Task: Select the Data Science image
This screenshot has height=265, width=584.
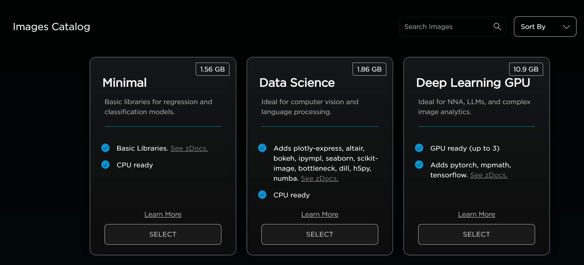Action: click(320, 234)
